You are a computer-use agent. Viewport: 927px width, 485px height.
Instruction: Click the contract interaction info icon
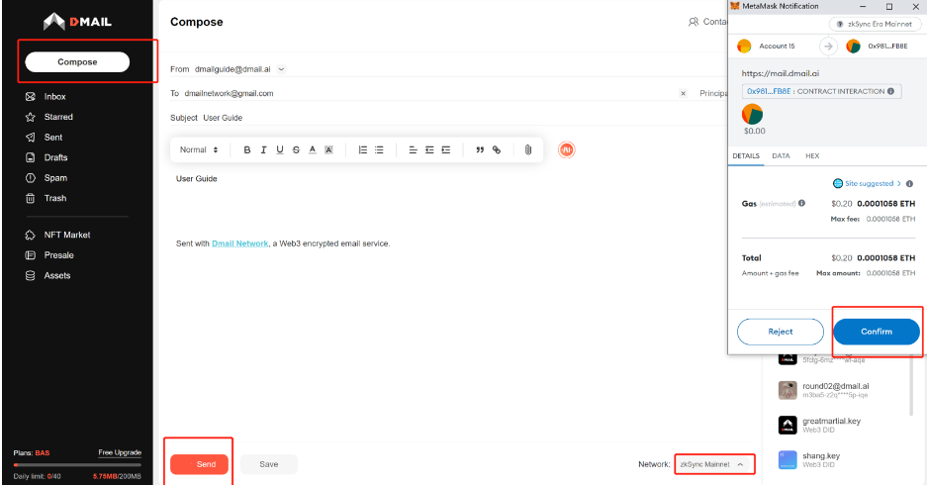[891, 91]
